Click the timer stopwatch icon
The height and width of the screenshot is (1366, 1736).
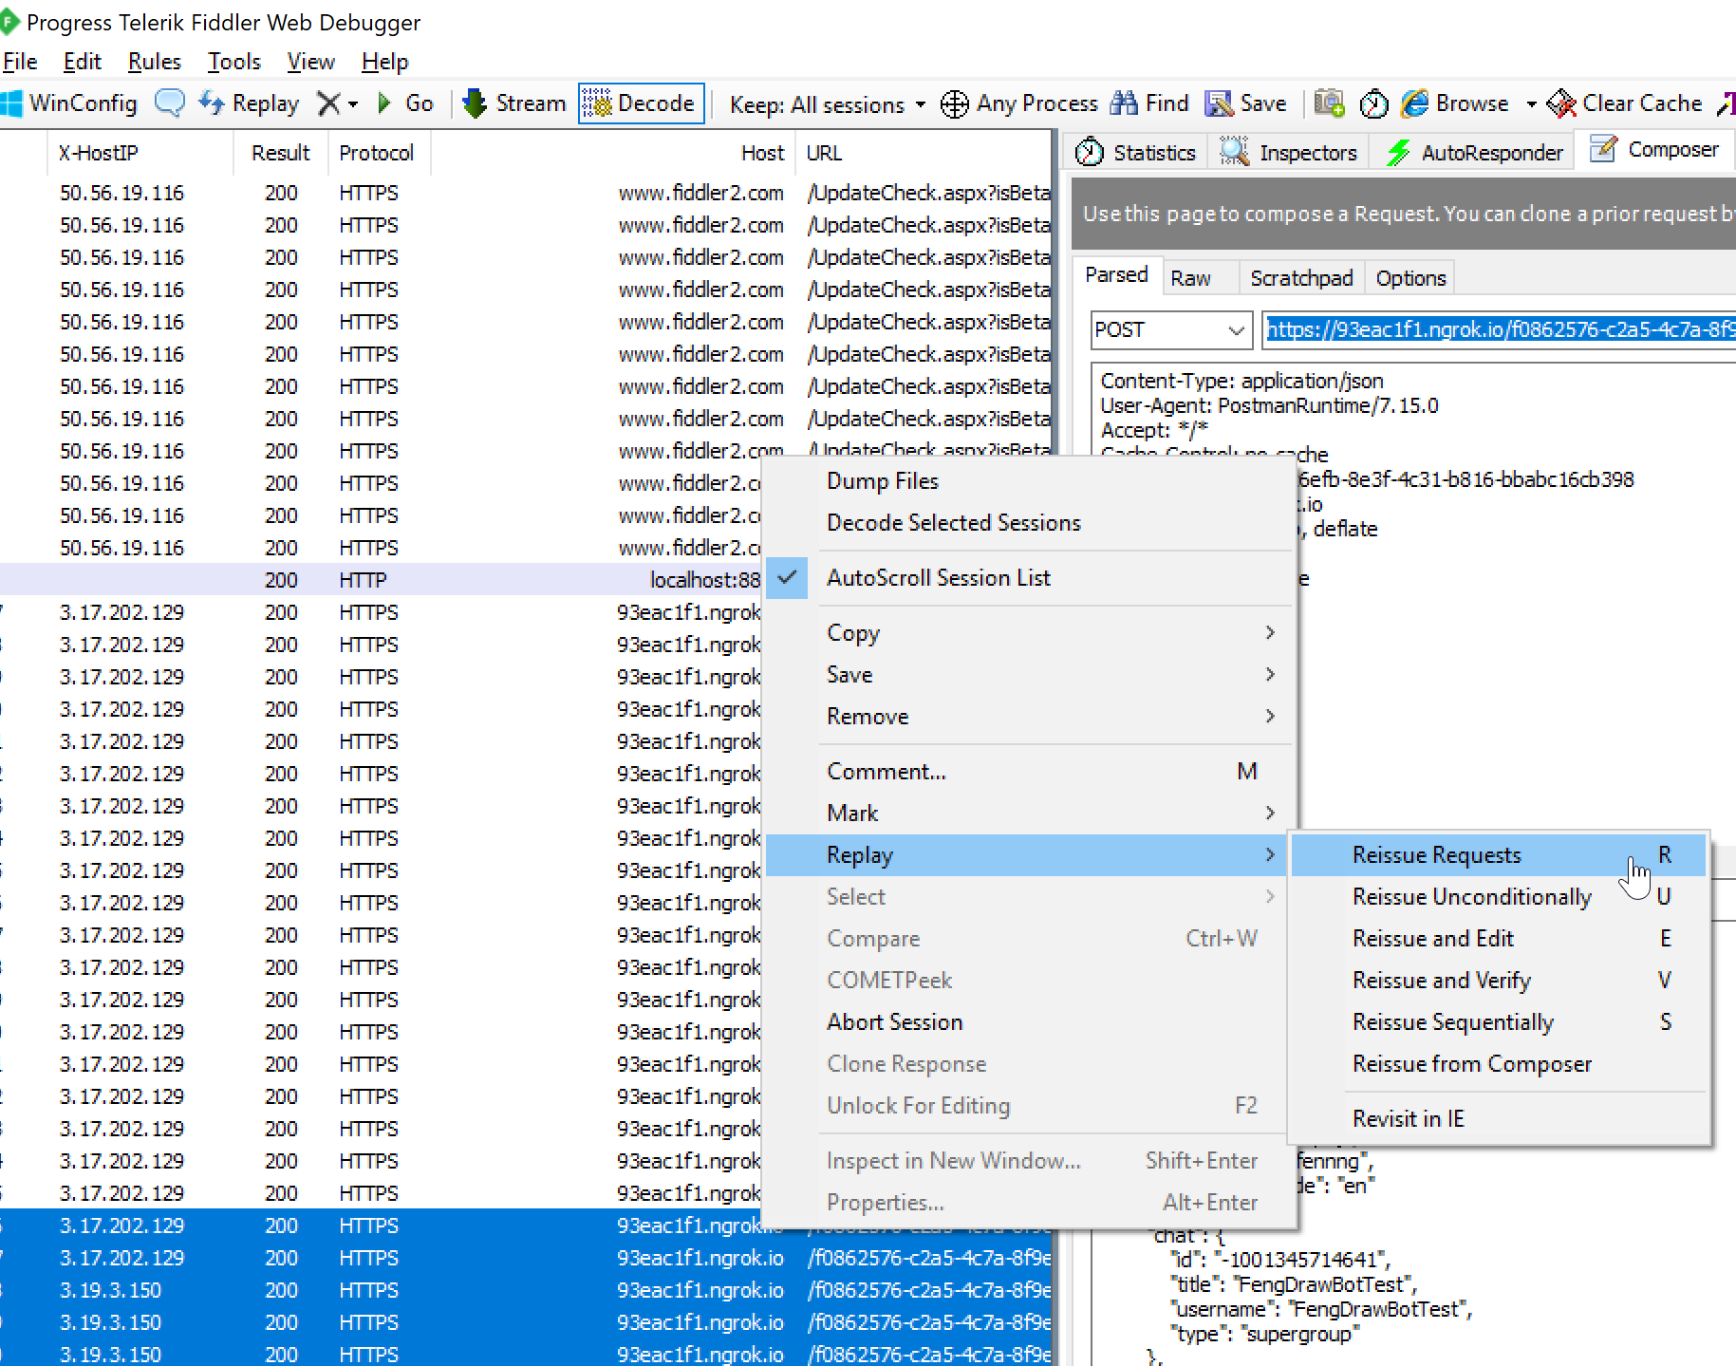point(1373,103)
